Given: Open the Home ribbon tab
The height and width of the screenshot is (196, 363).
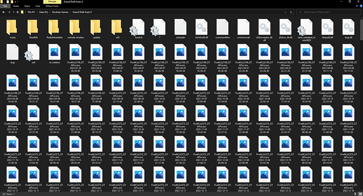Looking at the screenshot, I should (x=16, y=6).
